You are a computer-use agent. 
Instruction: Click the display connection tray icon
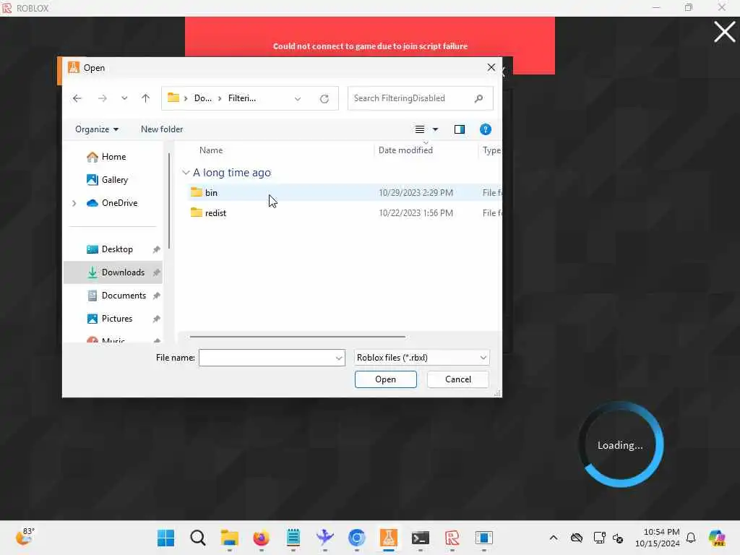599,538
